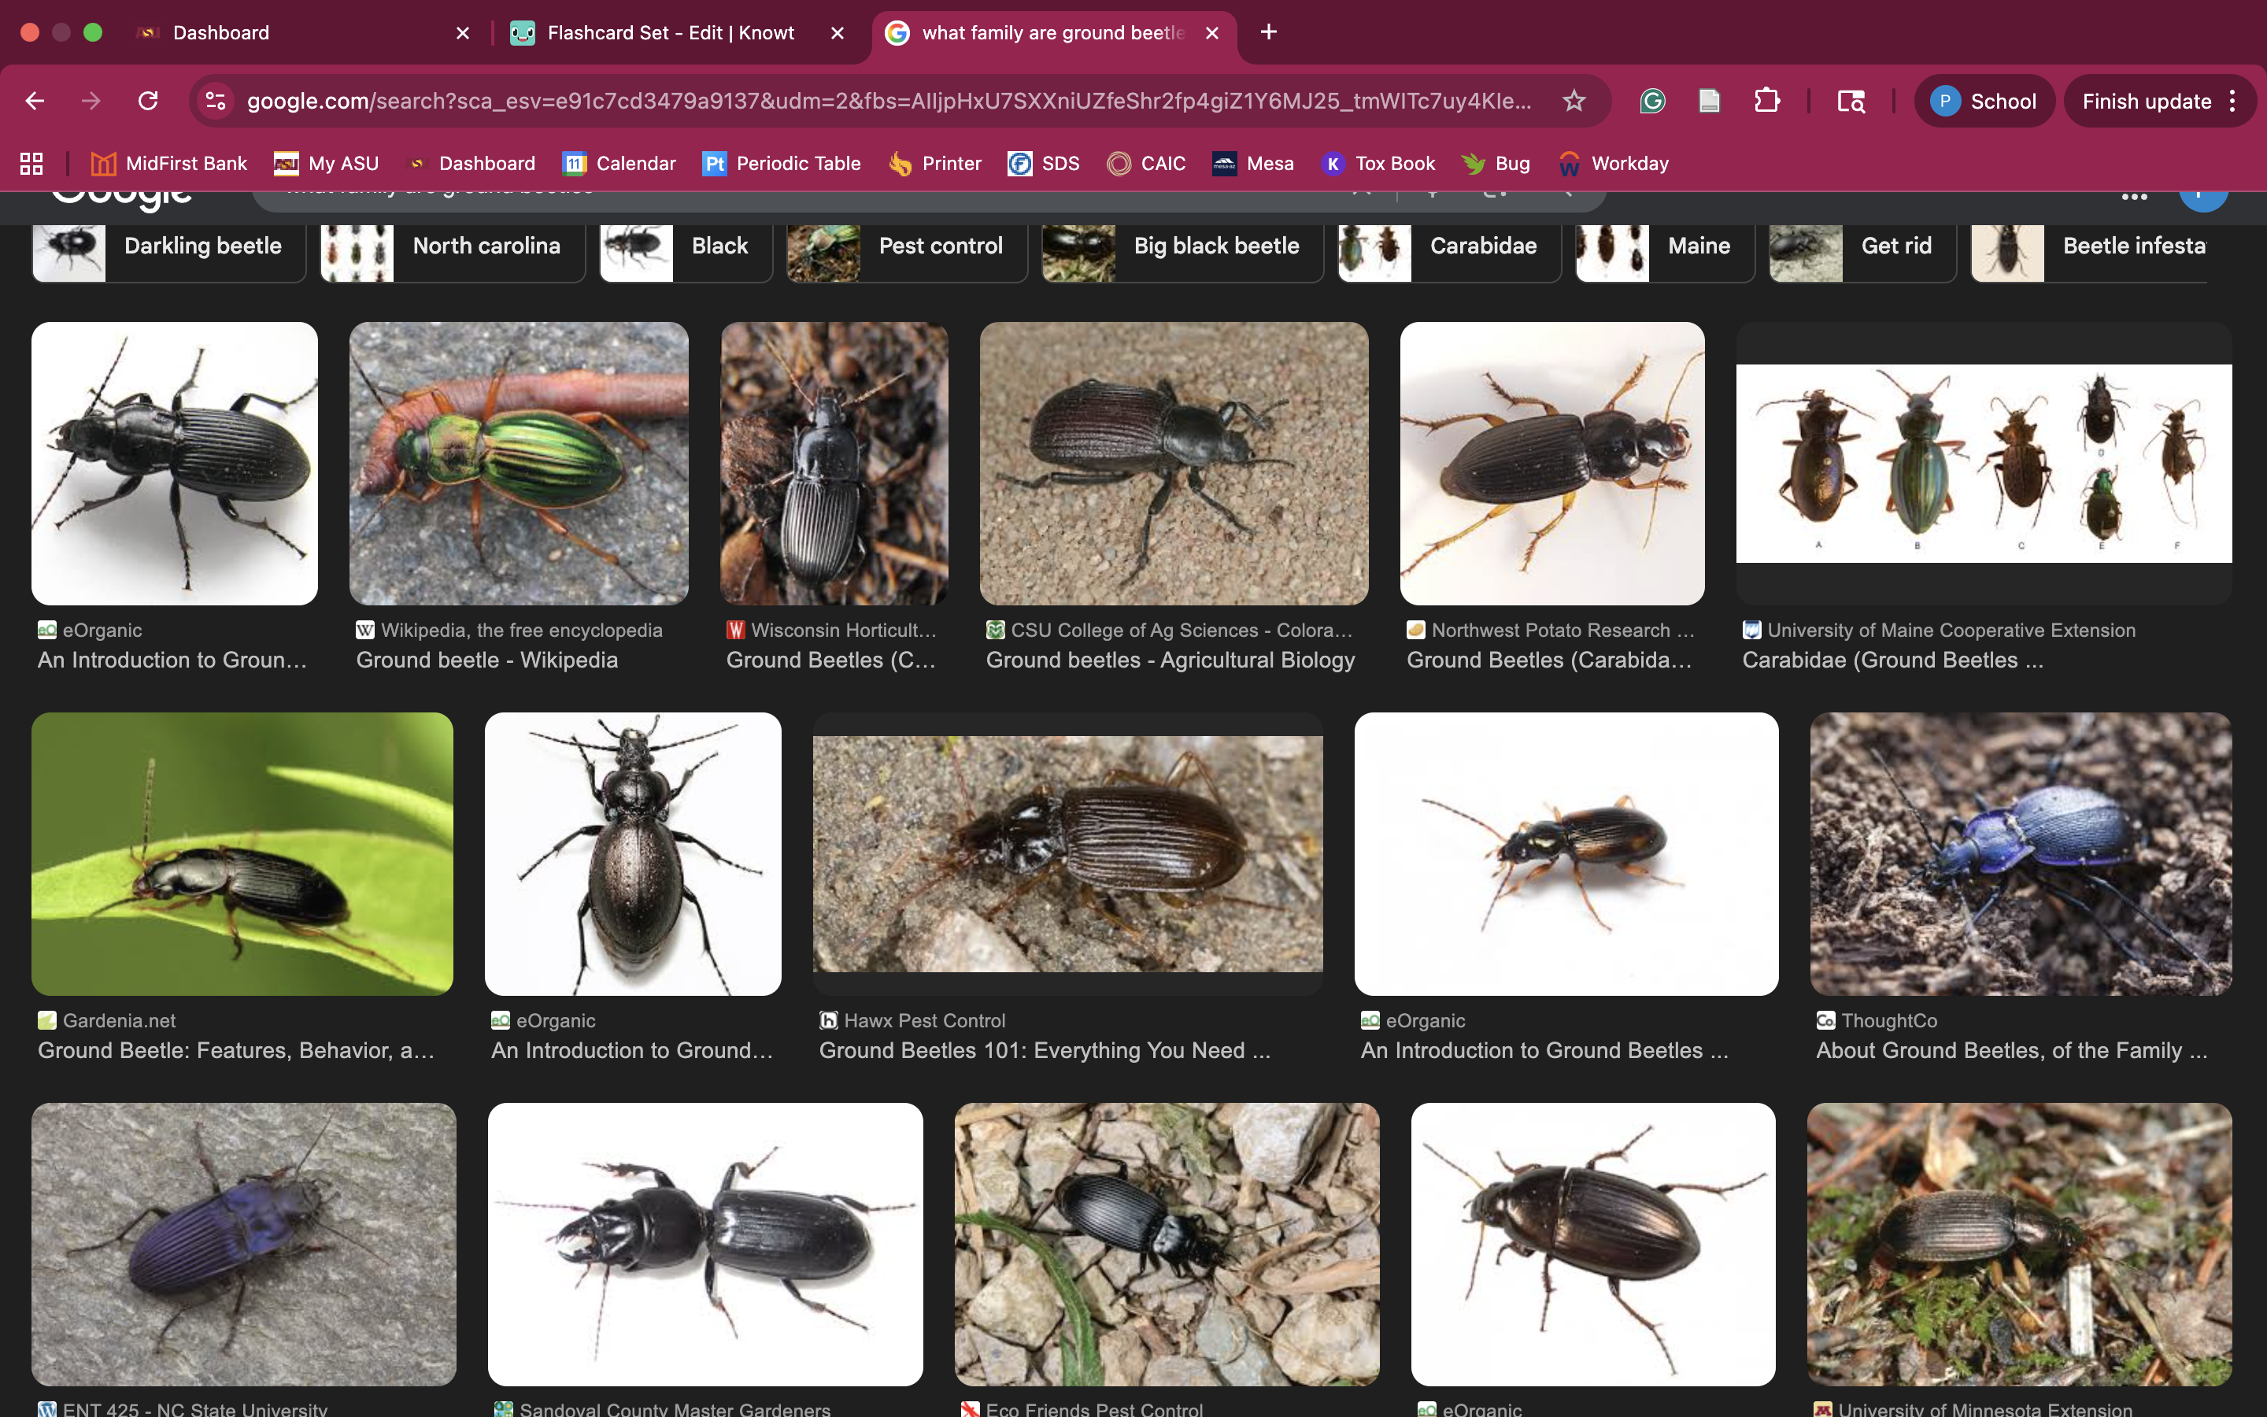Open Chrome's three-dot menu

coord(2233,102)
